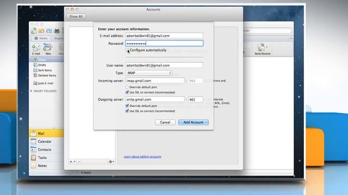The image size is (348, 195).
Task: Open Learn about adding accounts link
Action: [142, 157]
